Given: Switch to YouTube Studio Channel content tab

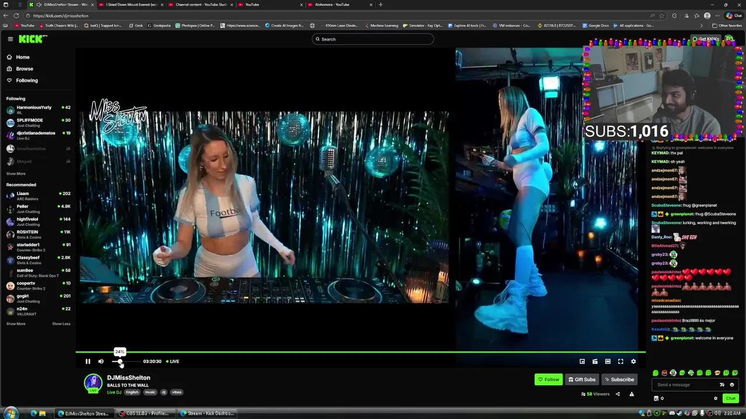Looking at the screenshot, I should [200, 5].
